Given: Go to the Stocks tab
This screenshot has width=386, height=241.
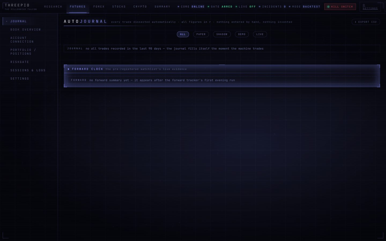Looking at the screenshot, I should pos(119,7).
